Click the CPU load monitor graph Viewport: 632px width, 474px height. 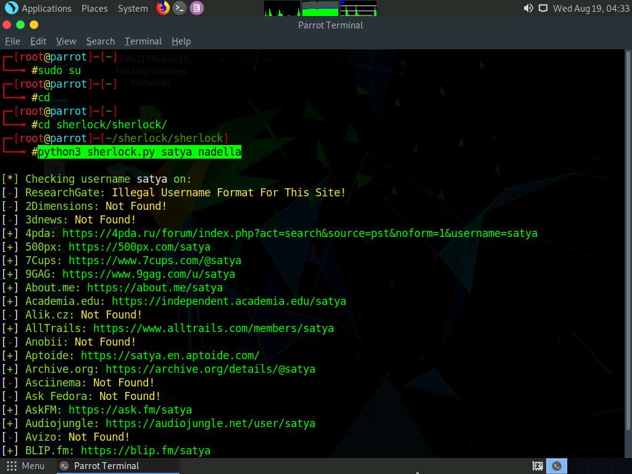[x=282, y=9]
